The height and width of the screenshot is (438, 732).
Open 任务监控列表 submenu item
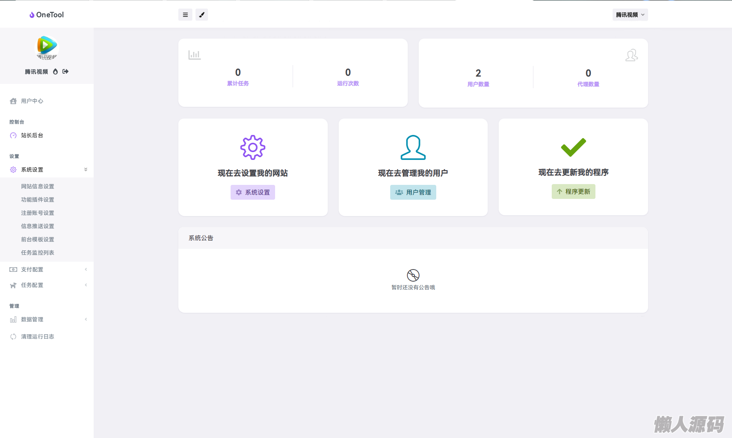(x=37, y=253)
